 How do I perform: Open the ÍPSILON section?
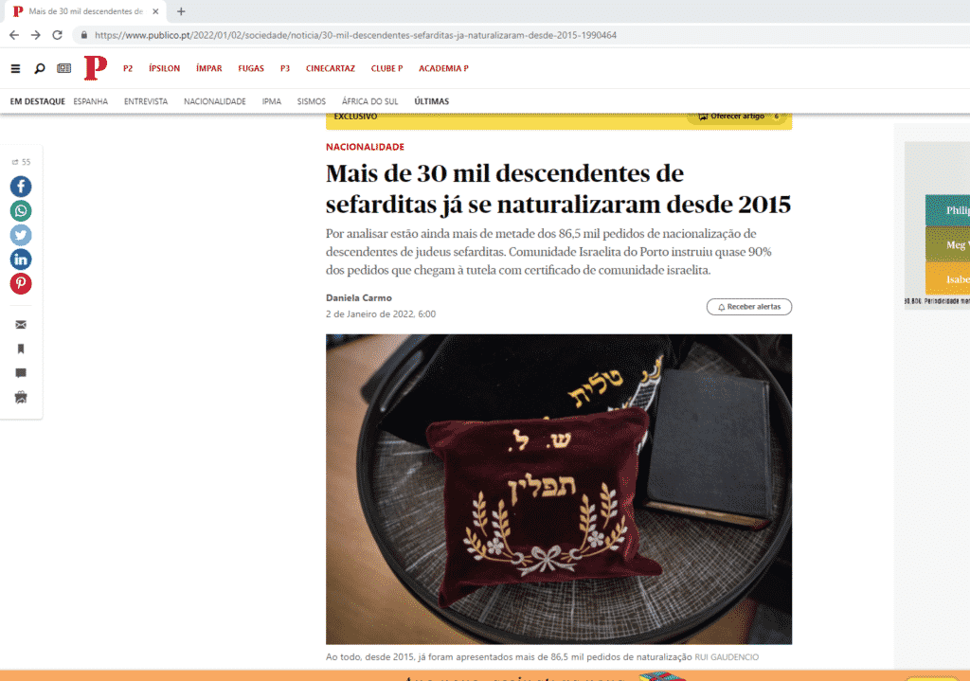[164, 68]
